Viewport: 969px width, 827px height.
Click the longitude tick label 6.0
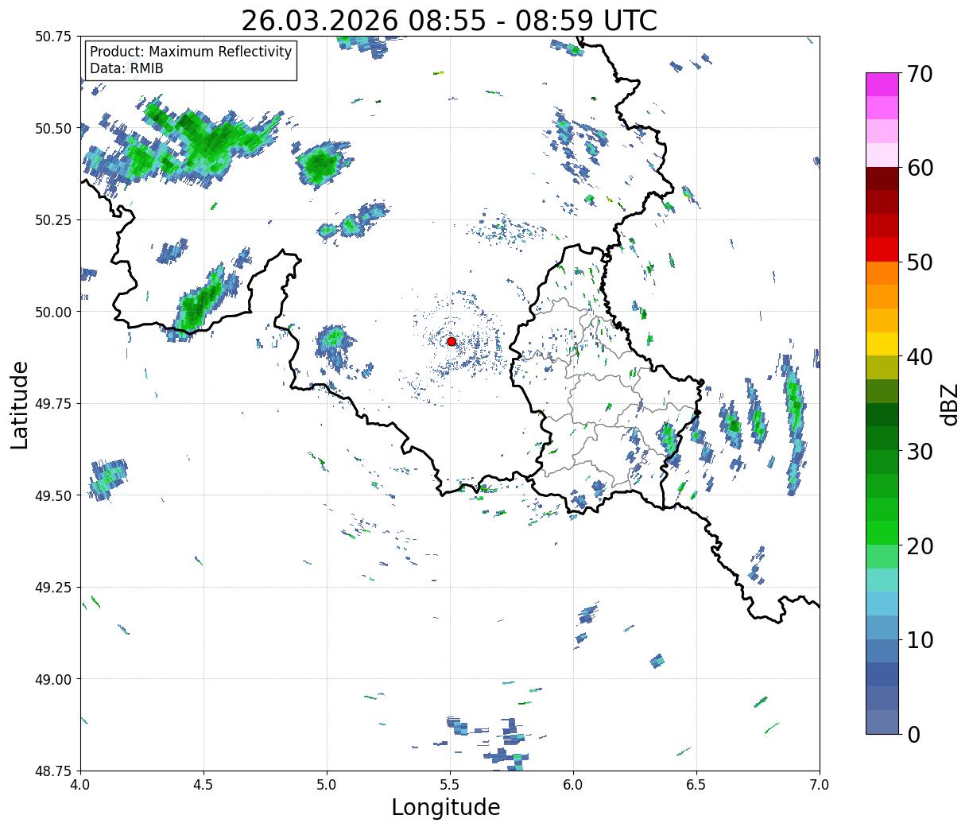point(573,785)
